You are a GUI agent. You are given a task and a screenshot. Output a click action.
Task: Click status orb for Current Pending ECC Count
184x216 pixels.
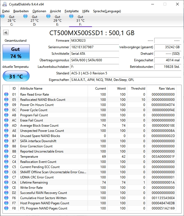point(6,167)
